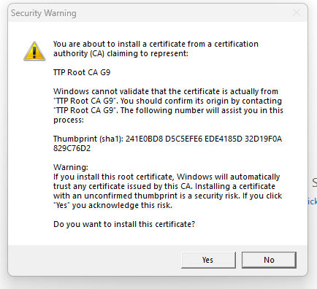Click the TTP Root CA G9 name line

pyautogui.click(x=82, y=72)
